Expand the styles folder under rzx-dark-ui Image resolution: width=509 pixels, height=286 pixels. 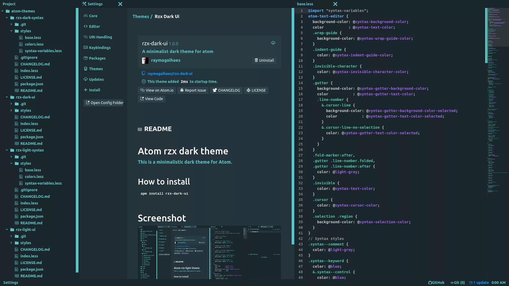[x=11, y=110]
